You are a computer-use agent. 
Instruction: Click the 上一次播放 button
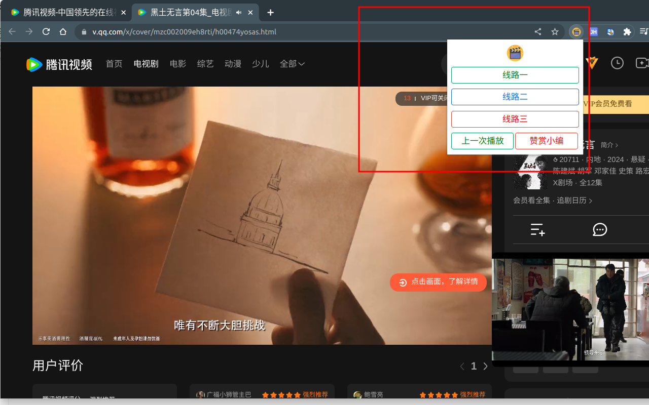[482, 141]
